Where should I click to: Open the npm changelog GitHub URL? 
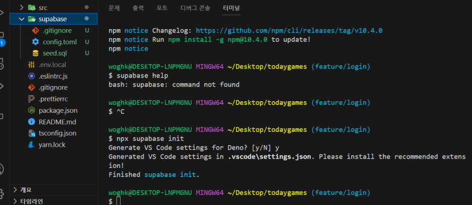coord(289,31)
